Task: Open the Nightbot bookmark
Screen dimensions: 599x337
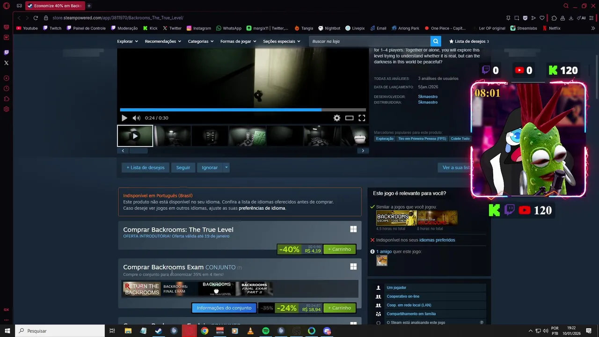Action: click(x=329, y=28)
